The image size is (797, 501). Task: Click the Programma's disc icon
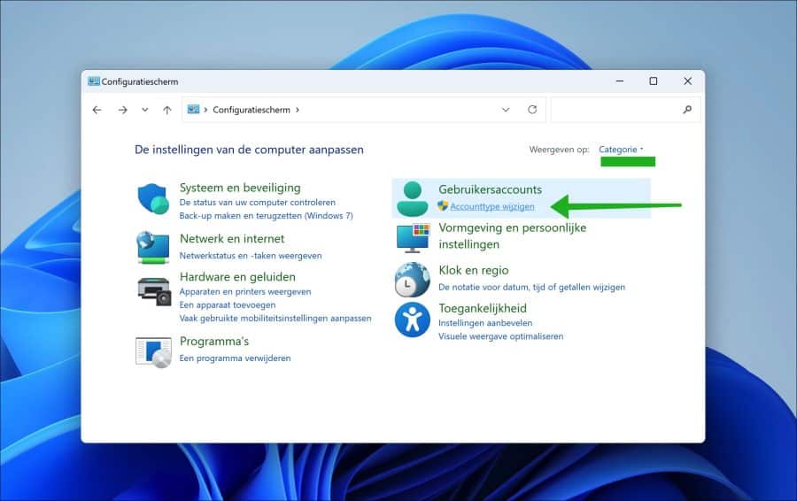153,352
